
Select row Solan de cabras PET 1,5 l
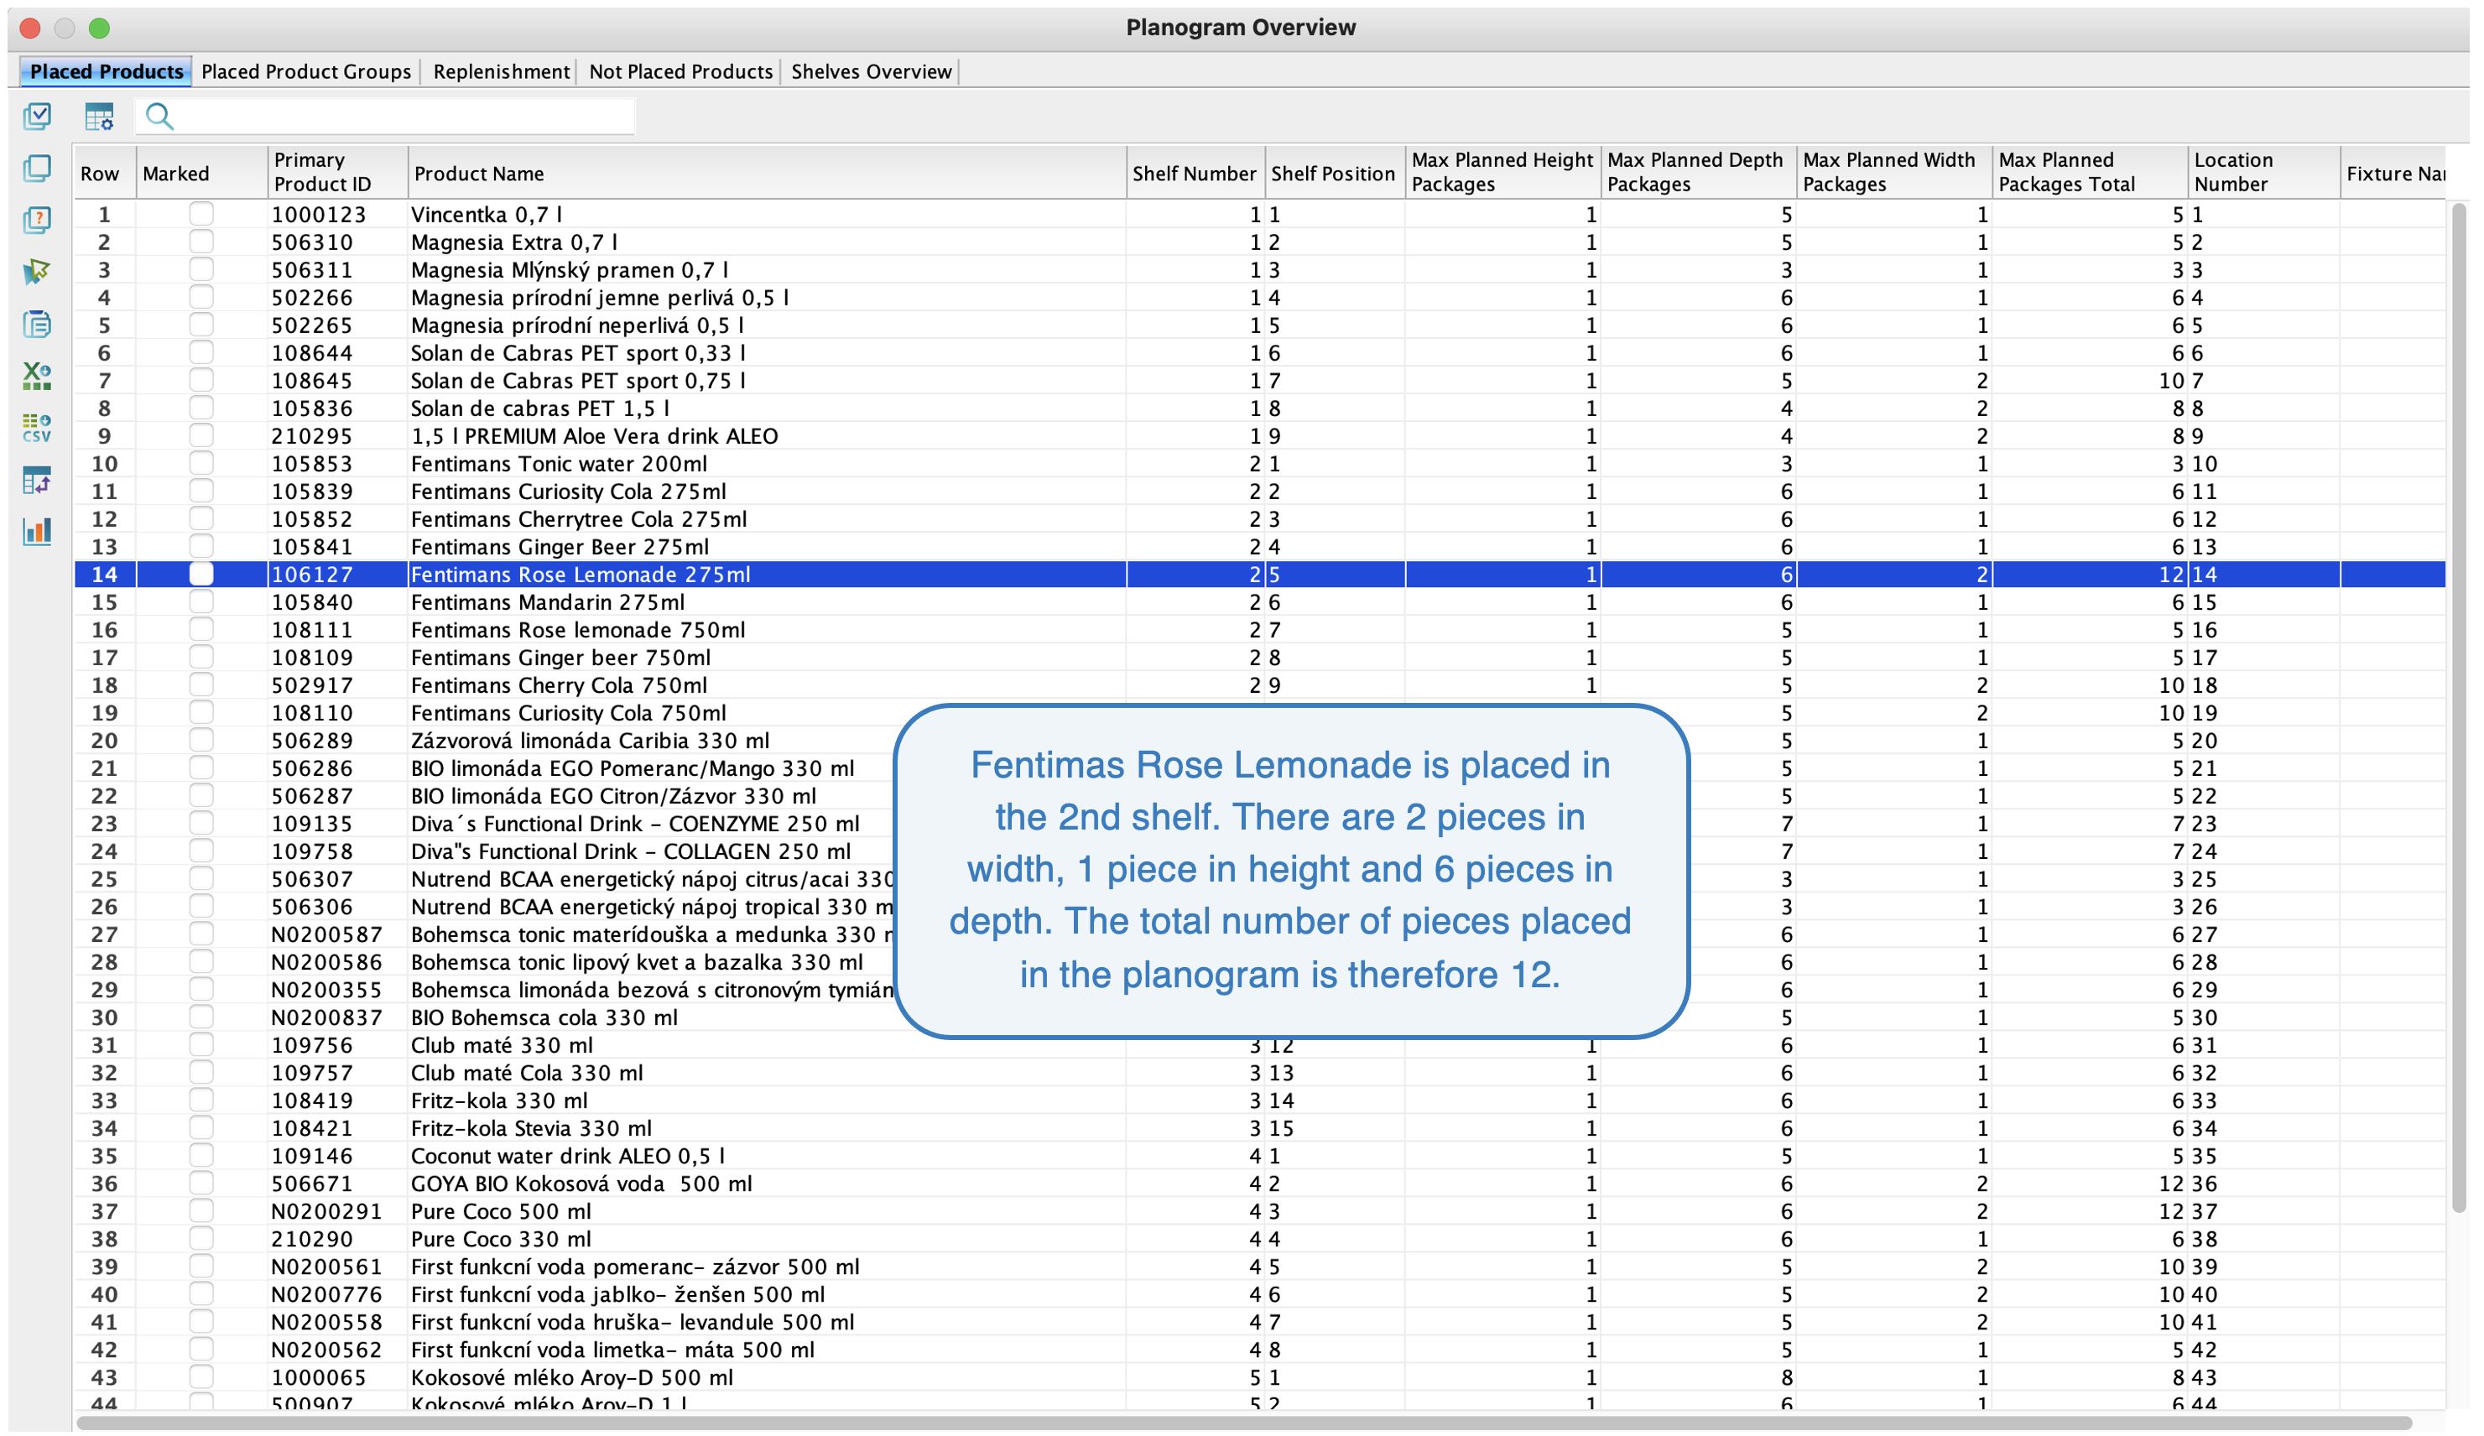pyautogui.click(x=1260, y=408)
